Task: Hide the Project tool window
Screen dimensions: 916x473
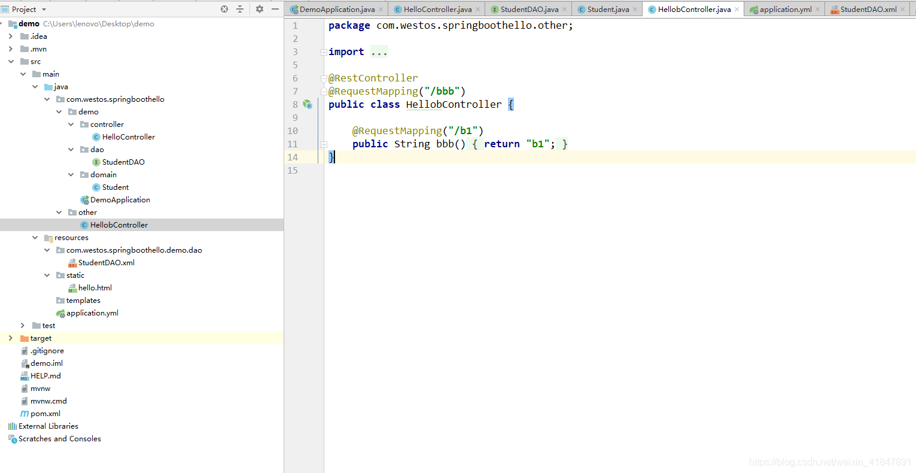Action: pyautogui.click(x=275, y=9)
